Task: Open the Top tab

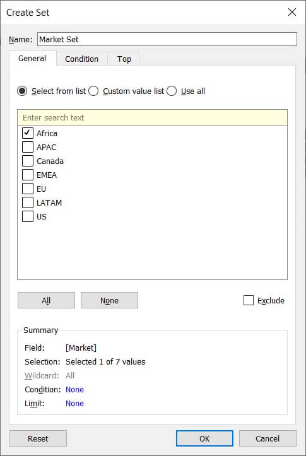Action: (x=124, y=59)
